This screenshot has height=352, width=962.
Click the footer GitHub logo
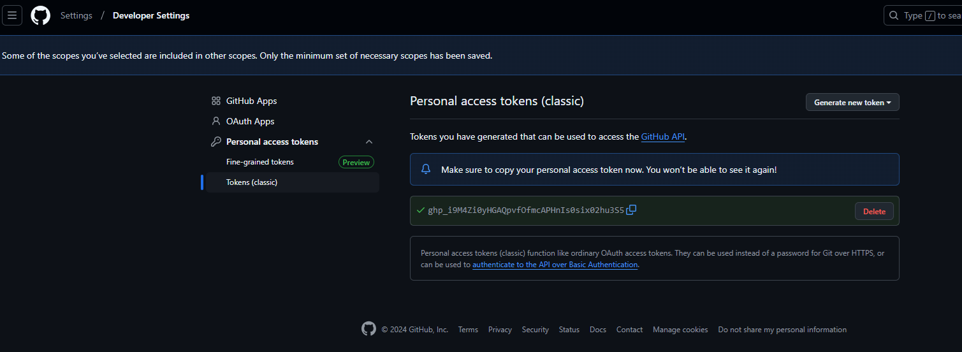click(368, 329)
